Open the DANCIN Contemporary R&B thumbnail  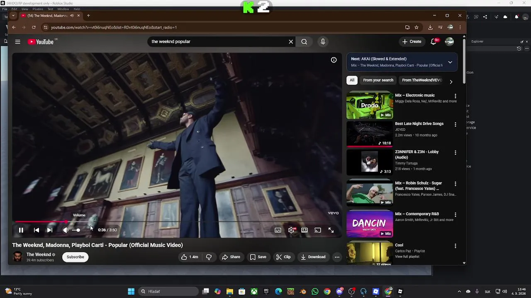point(370,224)
